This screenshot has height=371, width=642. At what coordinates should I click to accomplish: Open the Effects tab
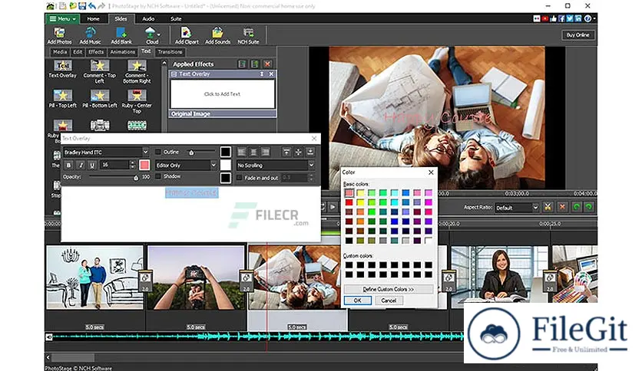(x=96, y=52)
